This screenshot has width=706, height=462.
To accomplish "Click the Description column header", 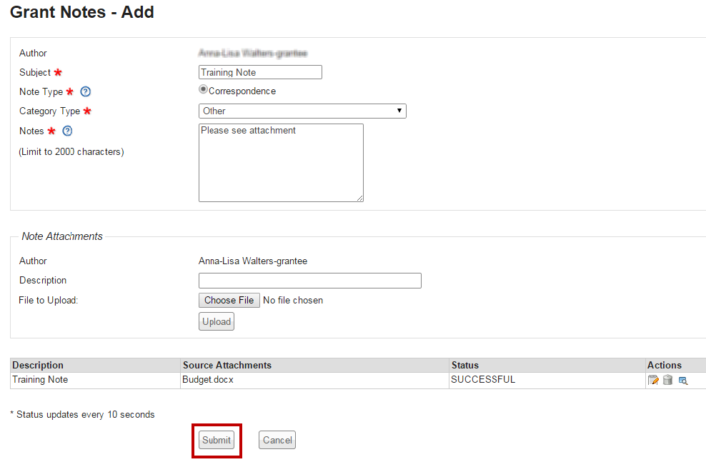I will point(38,365).
